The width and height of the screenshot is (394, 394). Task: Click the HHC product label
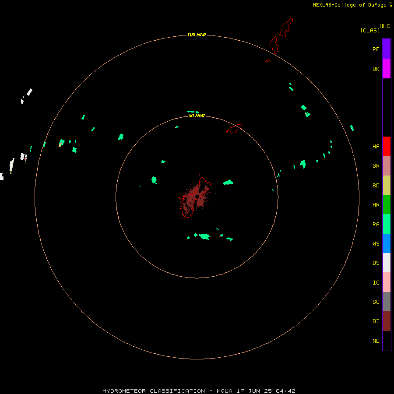pyautogui.click(x=384, y=26)
